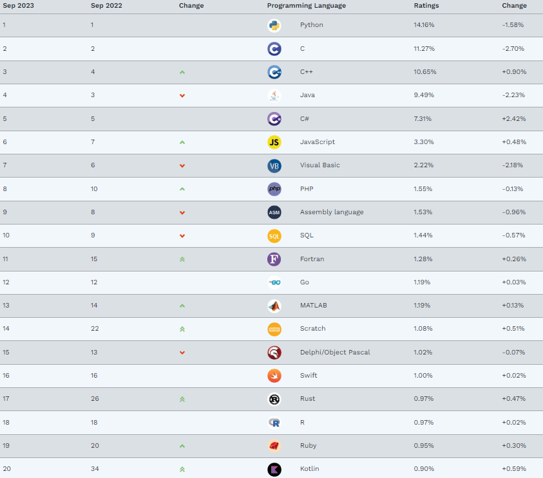
Task: Click the orange SQL icon
Action: point(274,235)
